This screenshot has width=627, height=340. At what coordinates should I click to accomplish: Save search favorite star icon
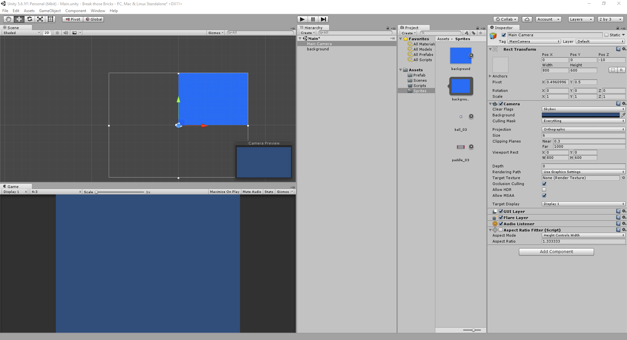tap(480, 33)
